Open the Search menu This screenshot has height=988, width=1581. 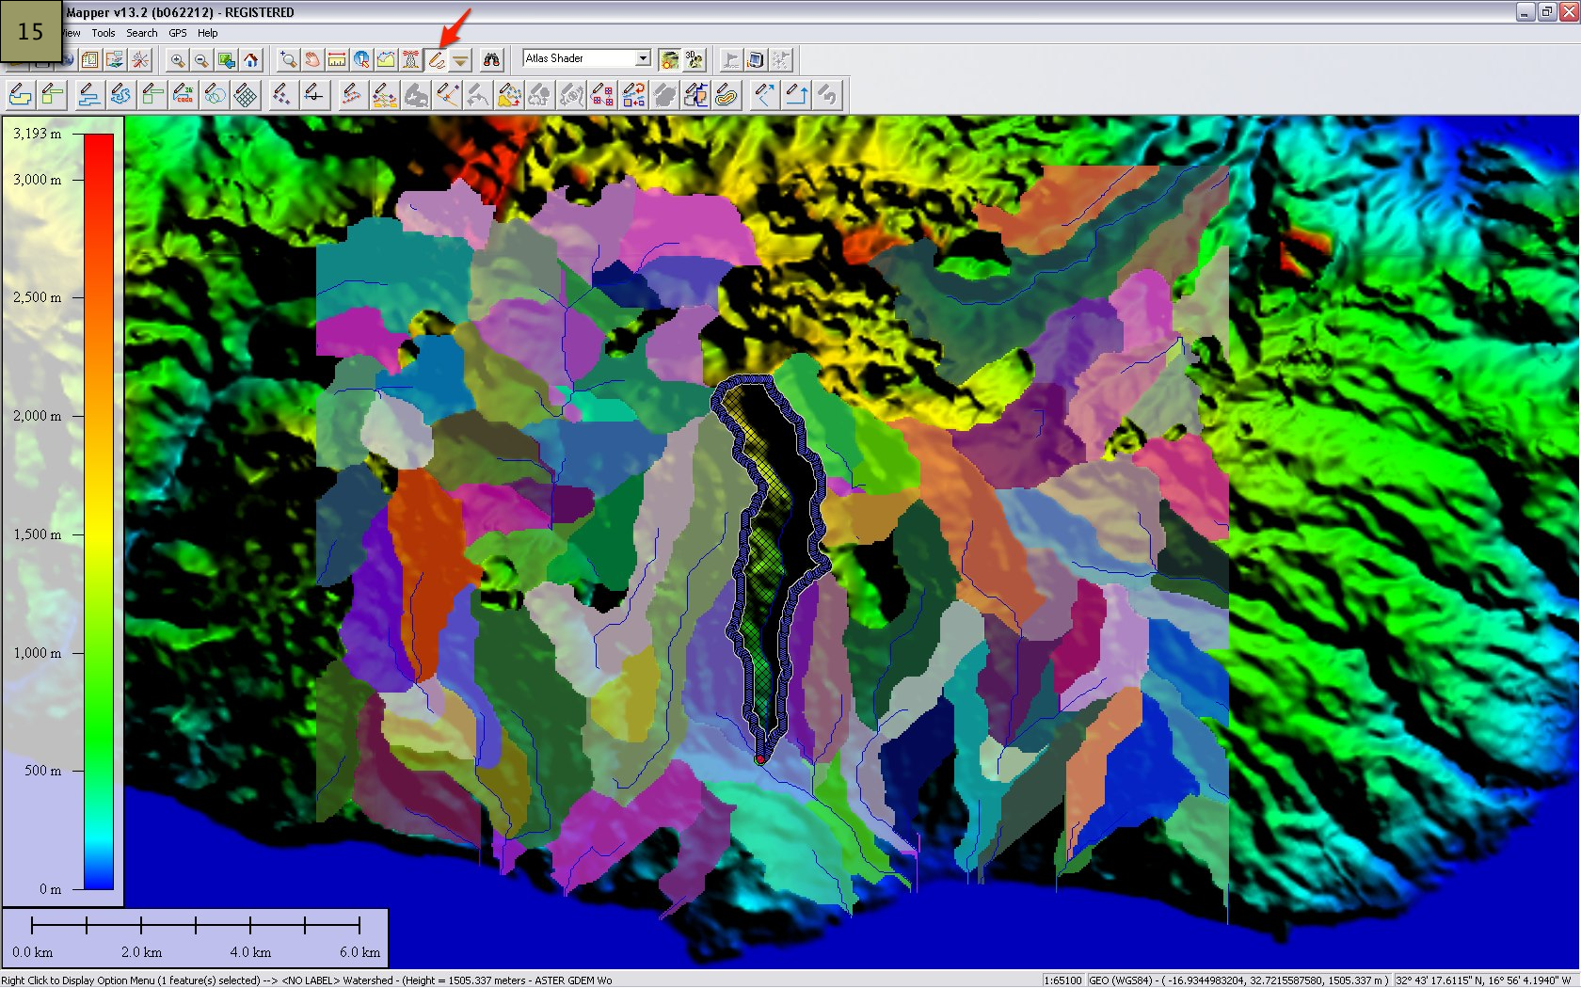coord(142,33)
